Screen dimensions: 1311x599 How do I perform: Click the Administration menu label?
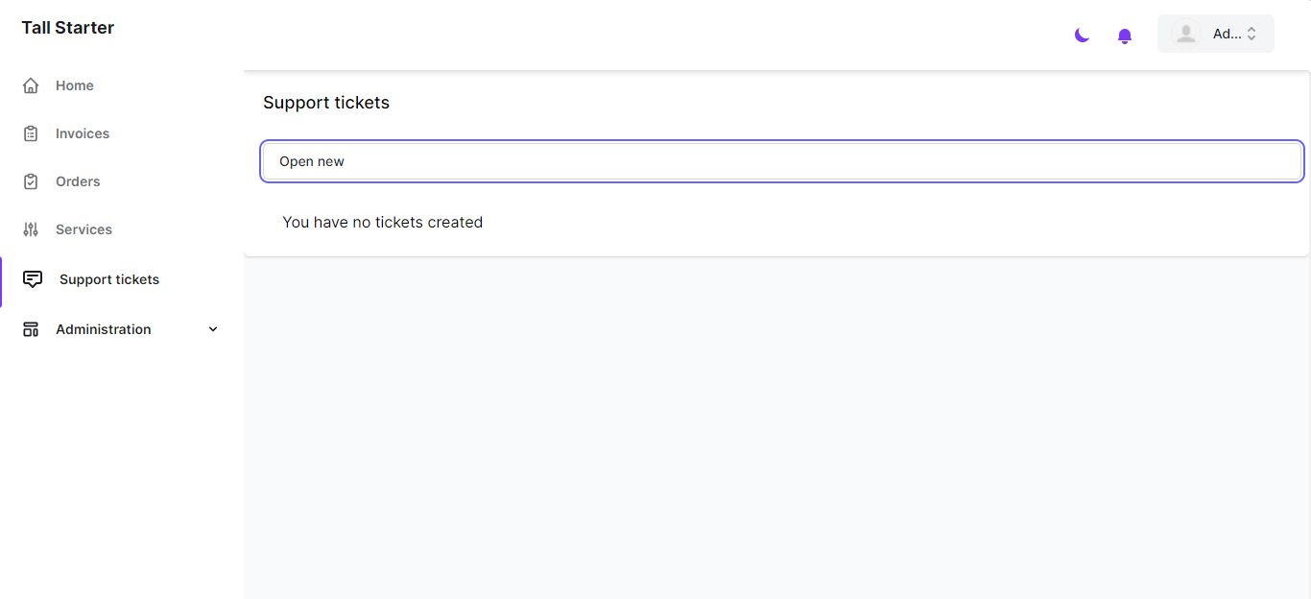coord(104,329)
